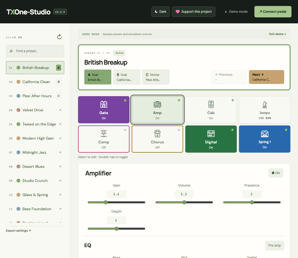The width and height of the screenshot is (298, 258).
Task: Click the TXOne-Studio logo
Action: tap(28, 12)
